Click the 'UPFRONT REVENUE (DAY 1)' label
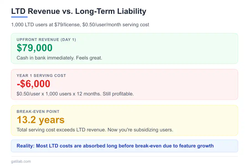The image size is (249, 166). (46, 40)
